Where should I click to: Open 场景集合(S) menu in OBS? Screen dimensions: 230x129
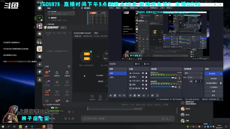point(154,8)
